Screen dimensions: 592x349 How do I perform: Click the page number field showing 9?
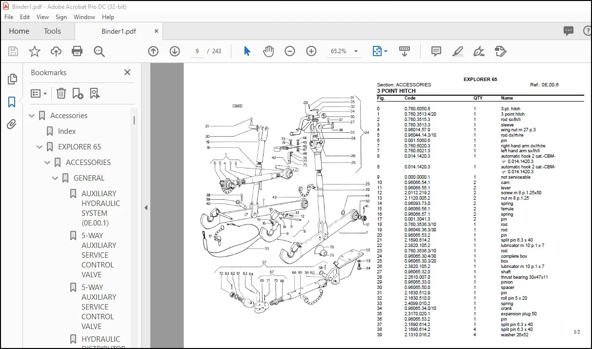point(197,51)
